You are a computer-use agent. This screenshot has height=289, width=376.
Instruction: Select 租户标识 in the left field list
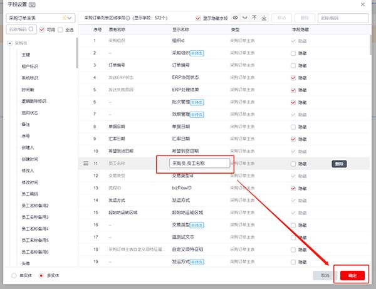(30, 66)
